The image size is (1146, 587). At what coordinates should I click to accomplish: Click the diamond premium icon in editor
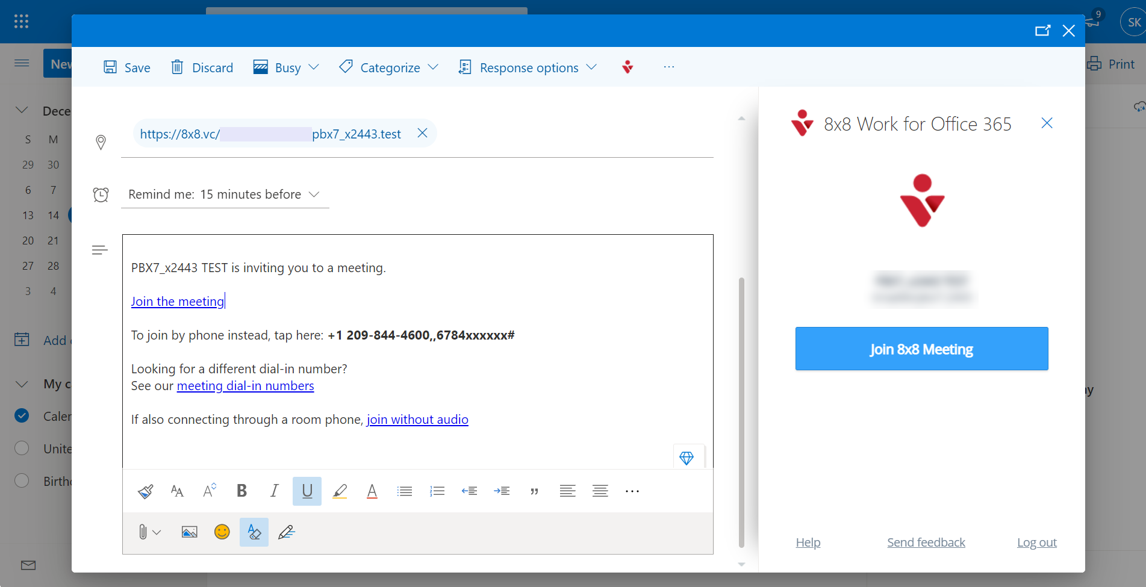(x=687, y=458)
